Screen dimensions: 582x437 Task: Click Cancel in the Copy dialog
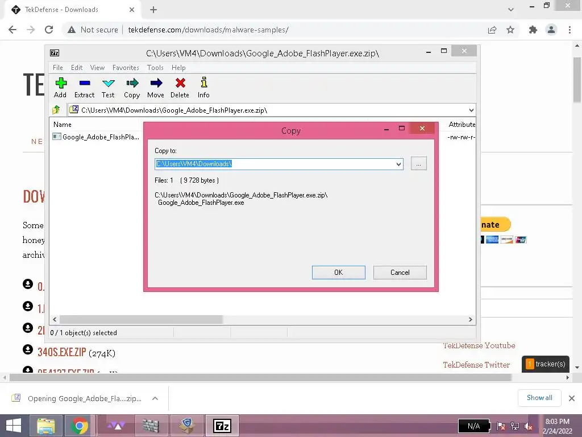[x=400, y=273]
